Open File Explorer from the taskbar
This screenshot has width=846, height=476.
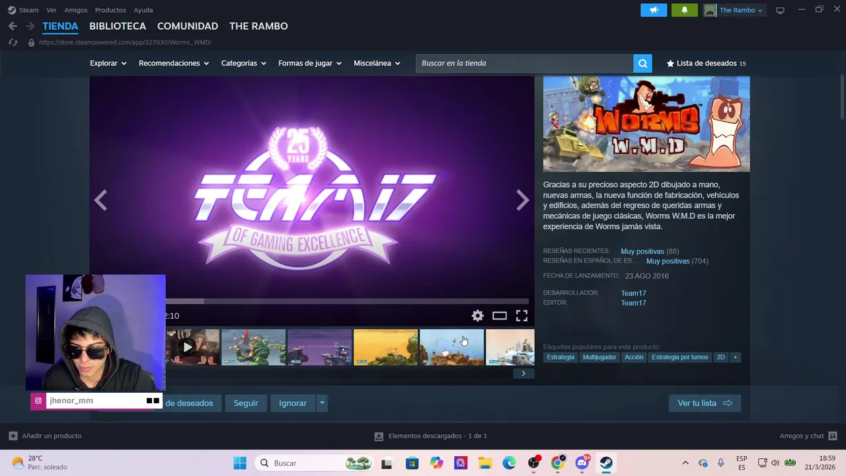click(485, 463)
